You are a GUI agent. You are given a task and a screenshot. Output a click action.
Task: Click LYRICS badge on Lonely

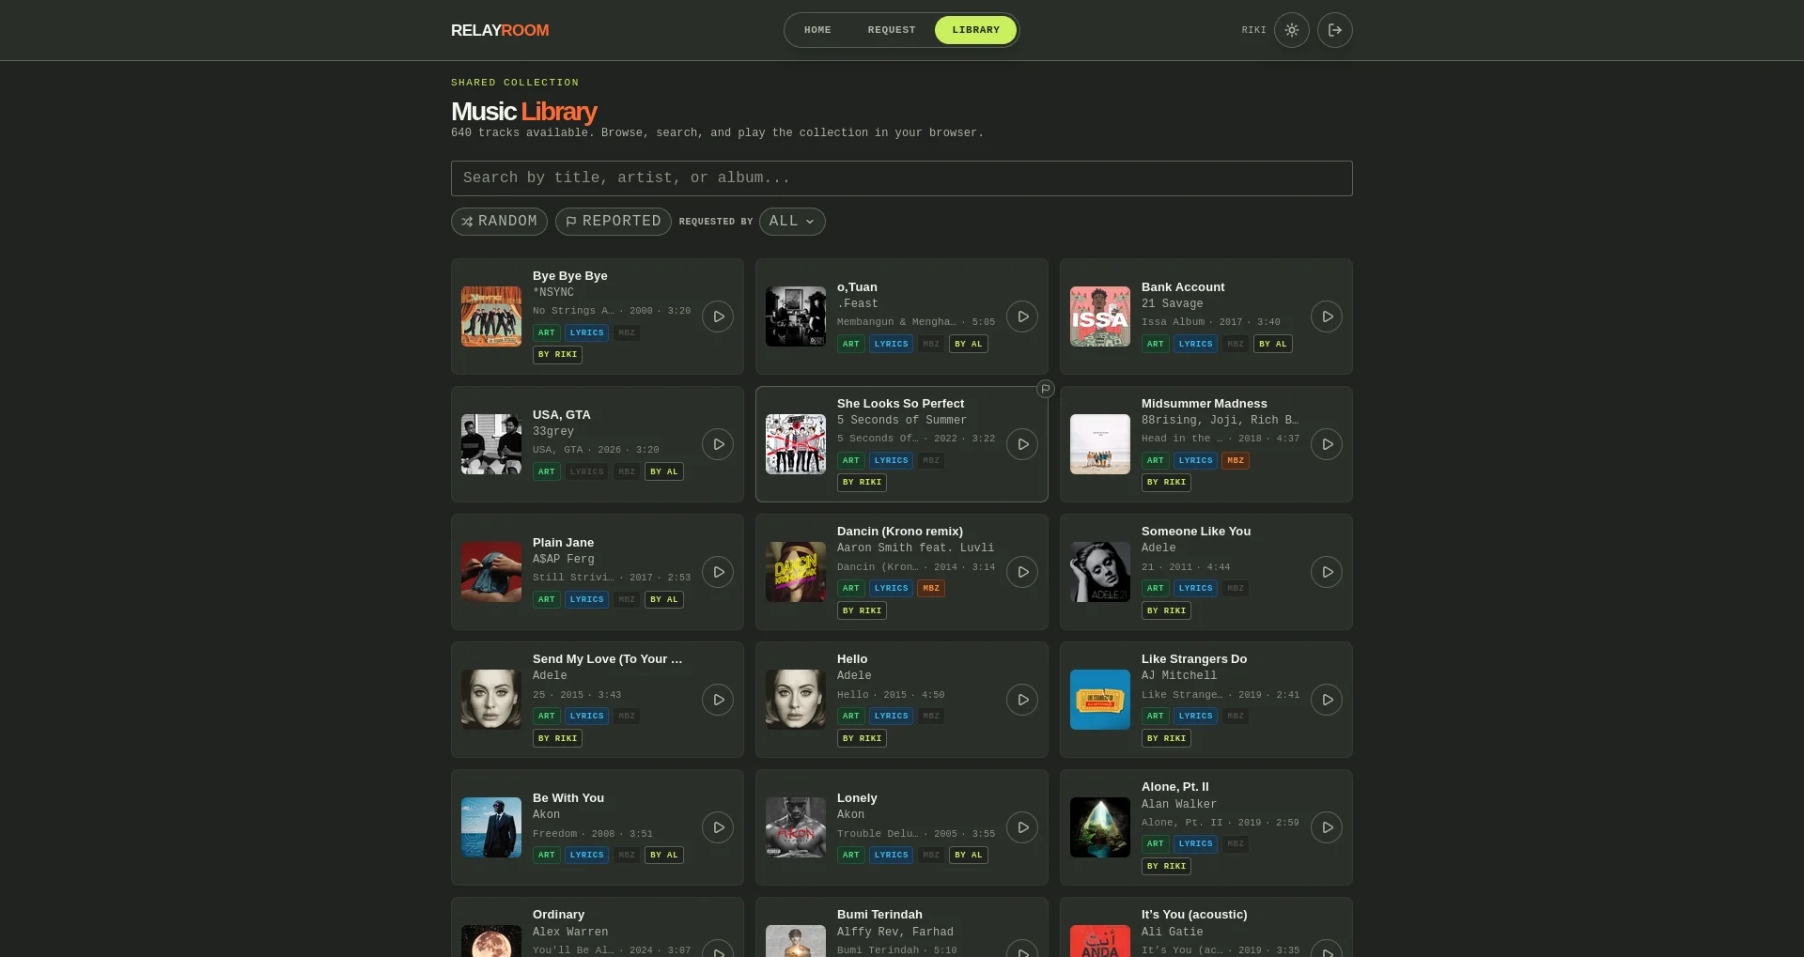click(x=891, y=856)
